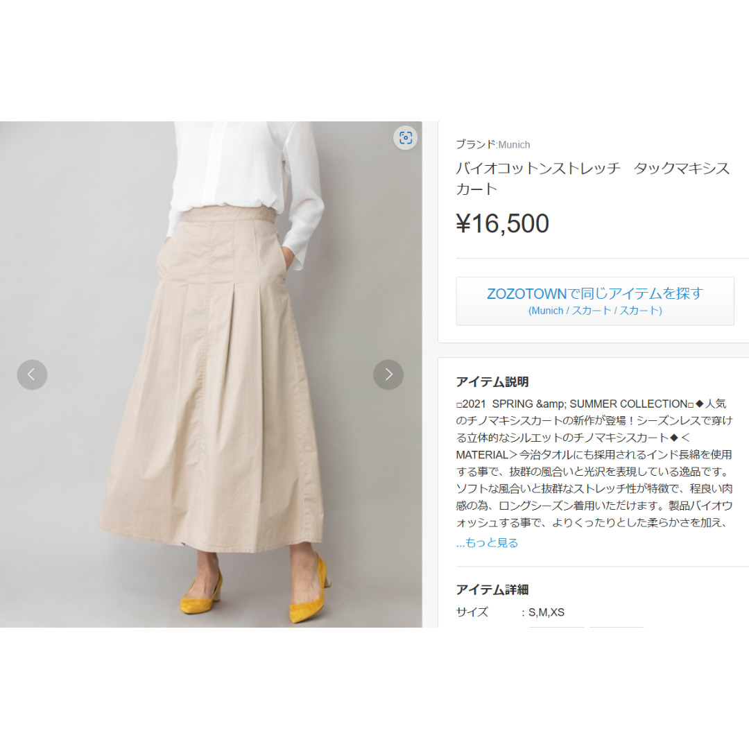Show the previous product photo
The height and width of the screenshot is (749, 749).
32,374
